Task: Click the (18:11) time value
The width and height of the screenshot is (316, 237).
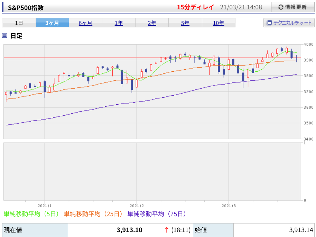Action: (x=181, y=230)
